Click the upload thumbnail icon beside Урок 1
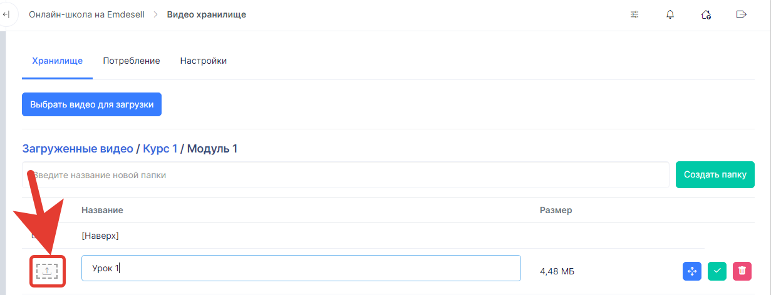Viewport: 771px width, 295px height. pos(47,271)
